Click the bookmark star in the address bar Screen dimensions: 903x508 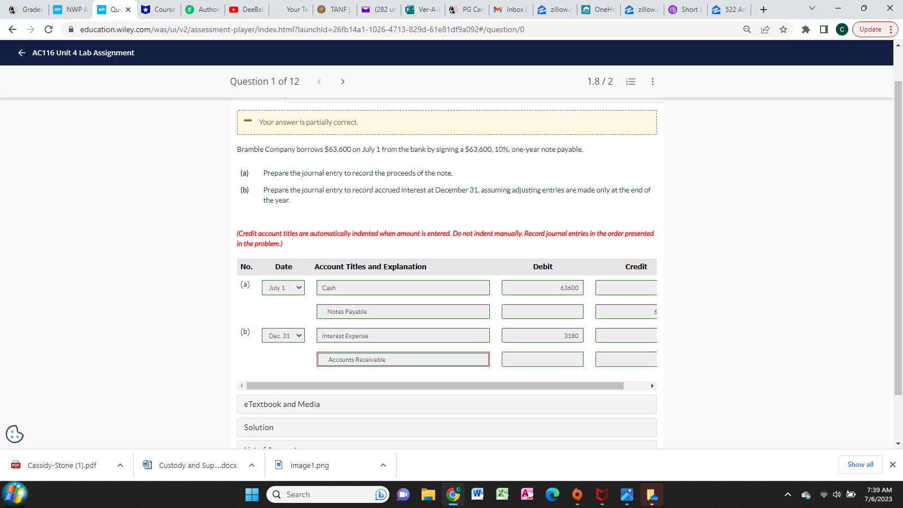point(783,29)
